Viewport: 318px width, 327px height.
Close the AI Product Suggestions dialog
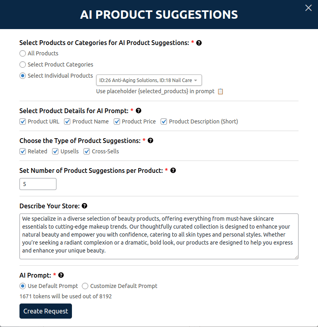pyautogui.click(x=308, y=8)
